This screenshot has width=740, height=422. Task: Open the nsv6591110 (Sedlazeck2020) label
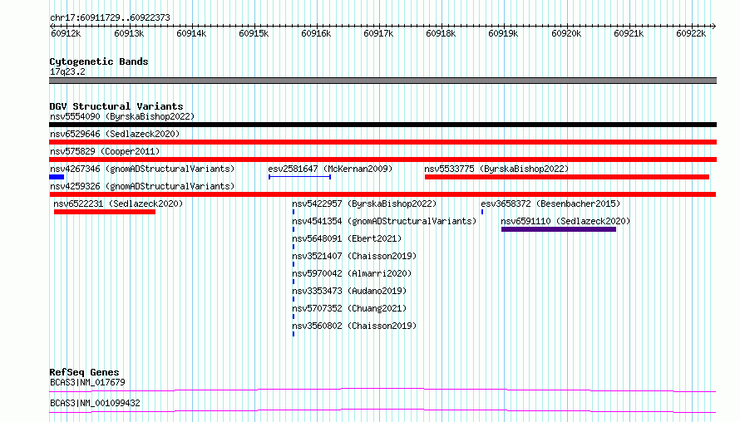(565, 221)
